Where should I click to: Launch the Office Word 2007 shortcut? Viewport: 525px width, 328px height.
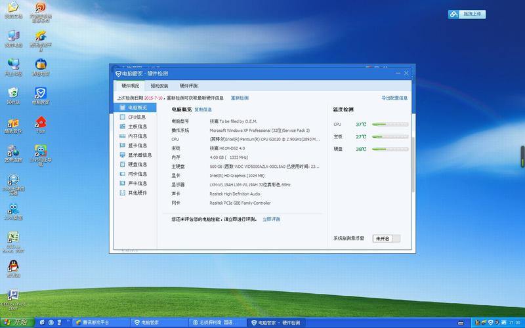pos(13,300)
